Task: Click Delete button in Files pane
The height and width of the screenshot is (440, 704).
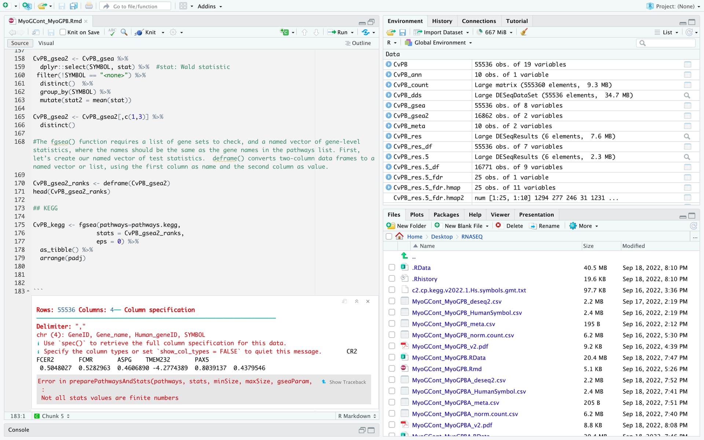Action: coord(509,226)
